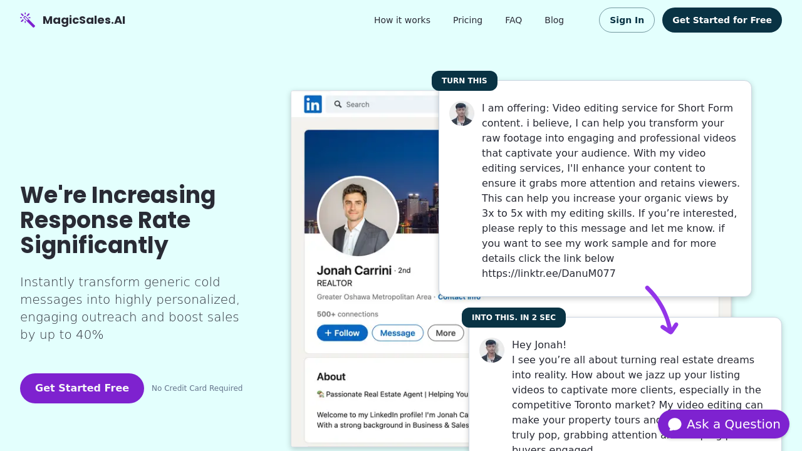Click the MagicSales.AI brand name

tap(84, 20)
